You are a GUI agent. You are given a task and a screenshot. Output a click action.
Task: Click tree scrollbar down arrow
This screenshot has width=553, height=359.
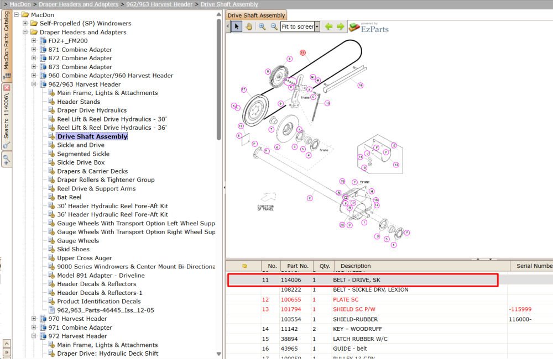coord(218,353)
